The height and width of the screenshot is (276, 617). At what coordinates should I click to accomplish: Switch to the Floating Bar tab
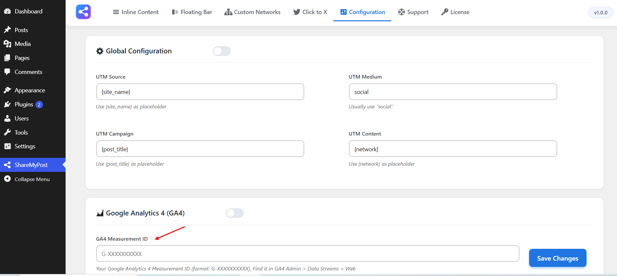(192, 12)
